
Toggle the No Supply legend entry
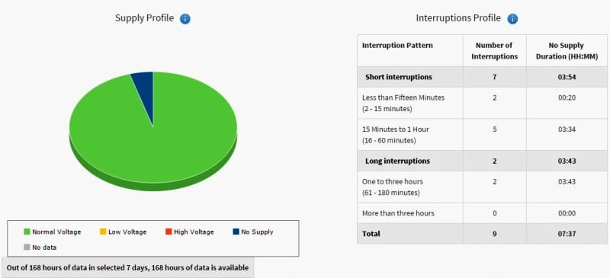coord(253,232)
